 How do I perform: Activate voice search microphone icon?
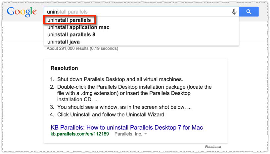pyautogui.click(x=234, y=12)
